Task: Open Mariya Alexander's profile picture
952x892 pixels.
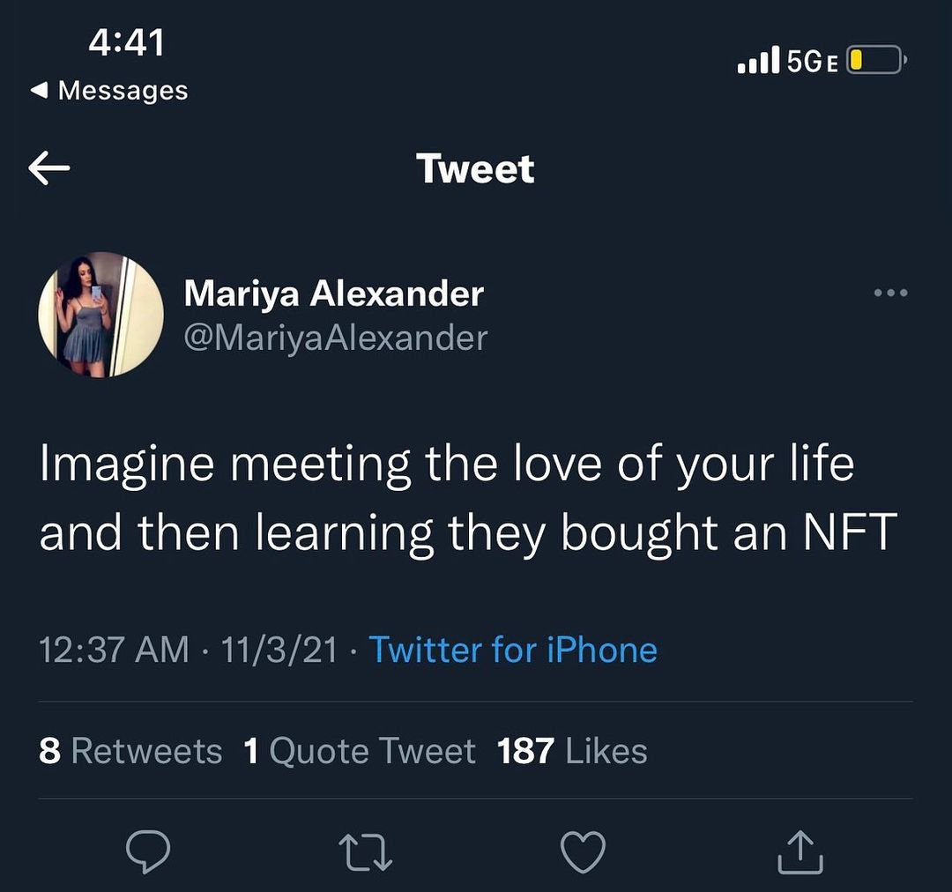Action: [100, 315]
